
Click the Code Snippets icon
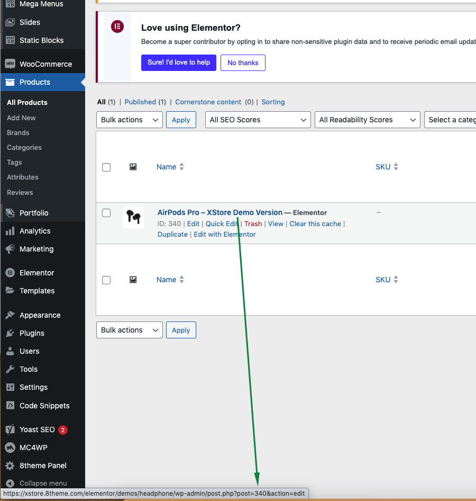[10, 406]
